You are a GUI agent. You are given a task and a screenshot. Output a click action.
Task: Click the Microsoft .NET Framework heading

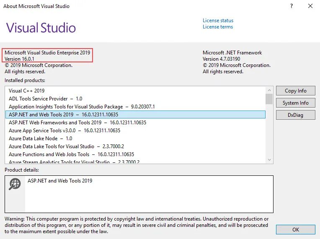point(232,53)
